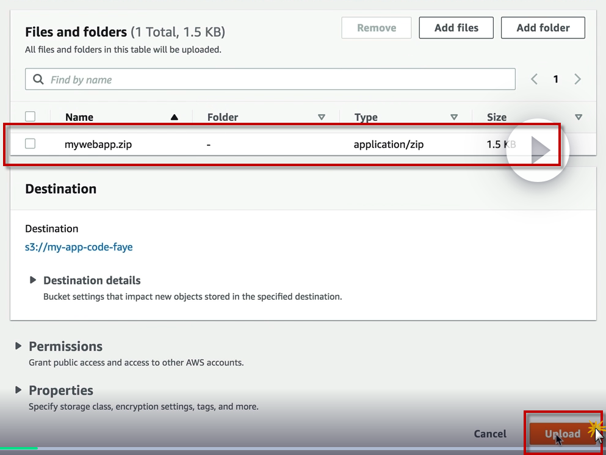Click the Upload button

[562, 434]
